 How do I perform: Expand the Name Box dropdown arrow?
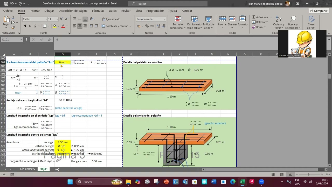tap(21, 39)
